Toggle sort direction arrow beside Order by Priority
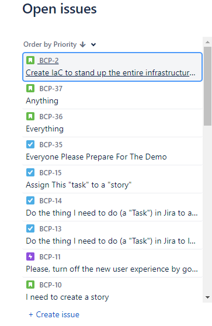 (83, 44)
